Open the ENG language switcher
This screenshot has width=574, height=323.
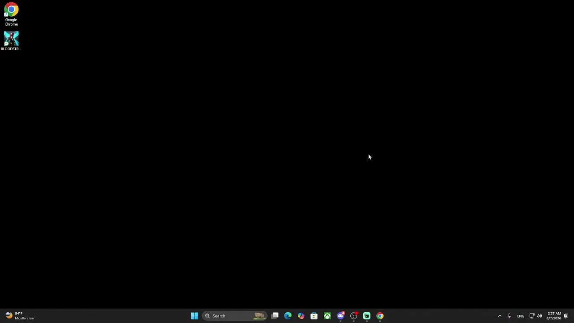click(x=521, y=316)
